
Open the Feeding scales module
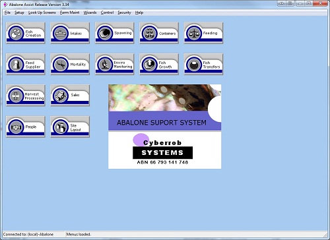tap(203, 33)
